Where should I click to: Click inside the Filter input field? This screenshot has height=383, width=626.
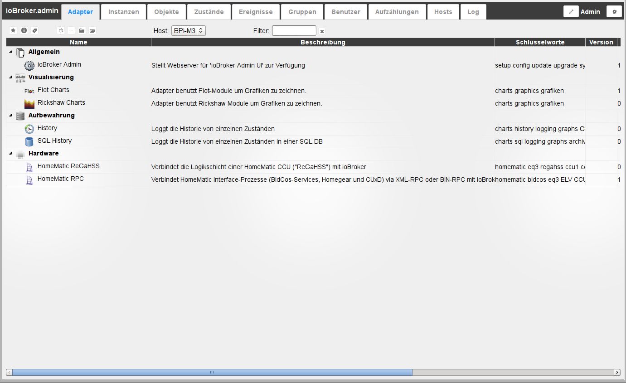pyautogui.click(x=294, y=31)
